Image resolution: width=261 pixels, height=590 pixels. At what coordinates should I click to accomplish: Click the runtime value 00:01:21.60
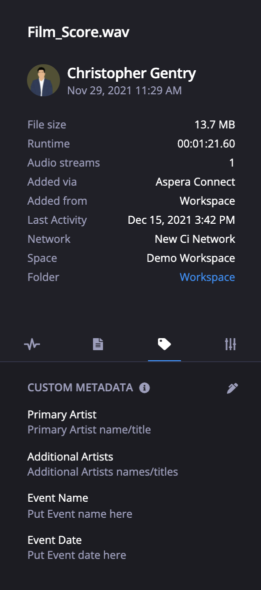pos(206,143)
